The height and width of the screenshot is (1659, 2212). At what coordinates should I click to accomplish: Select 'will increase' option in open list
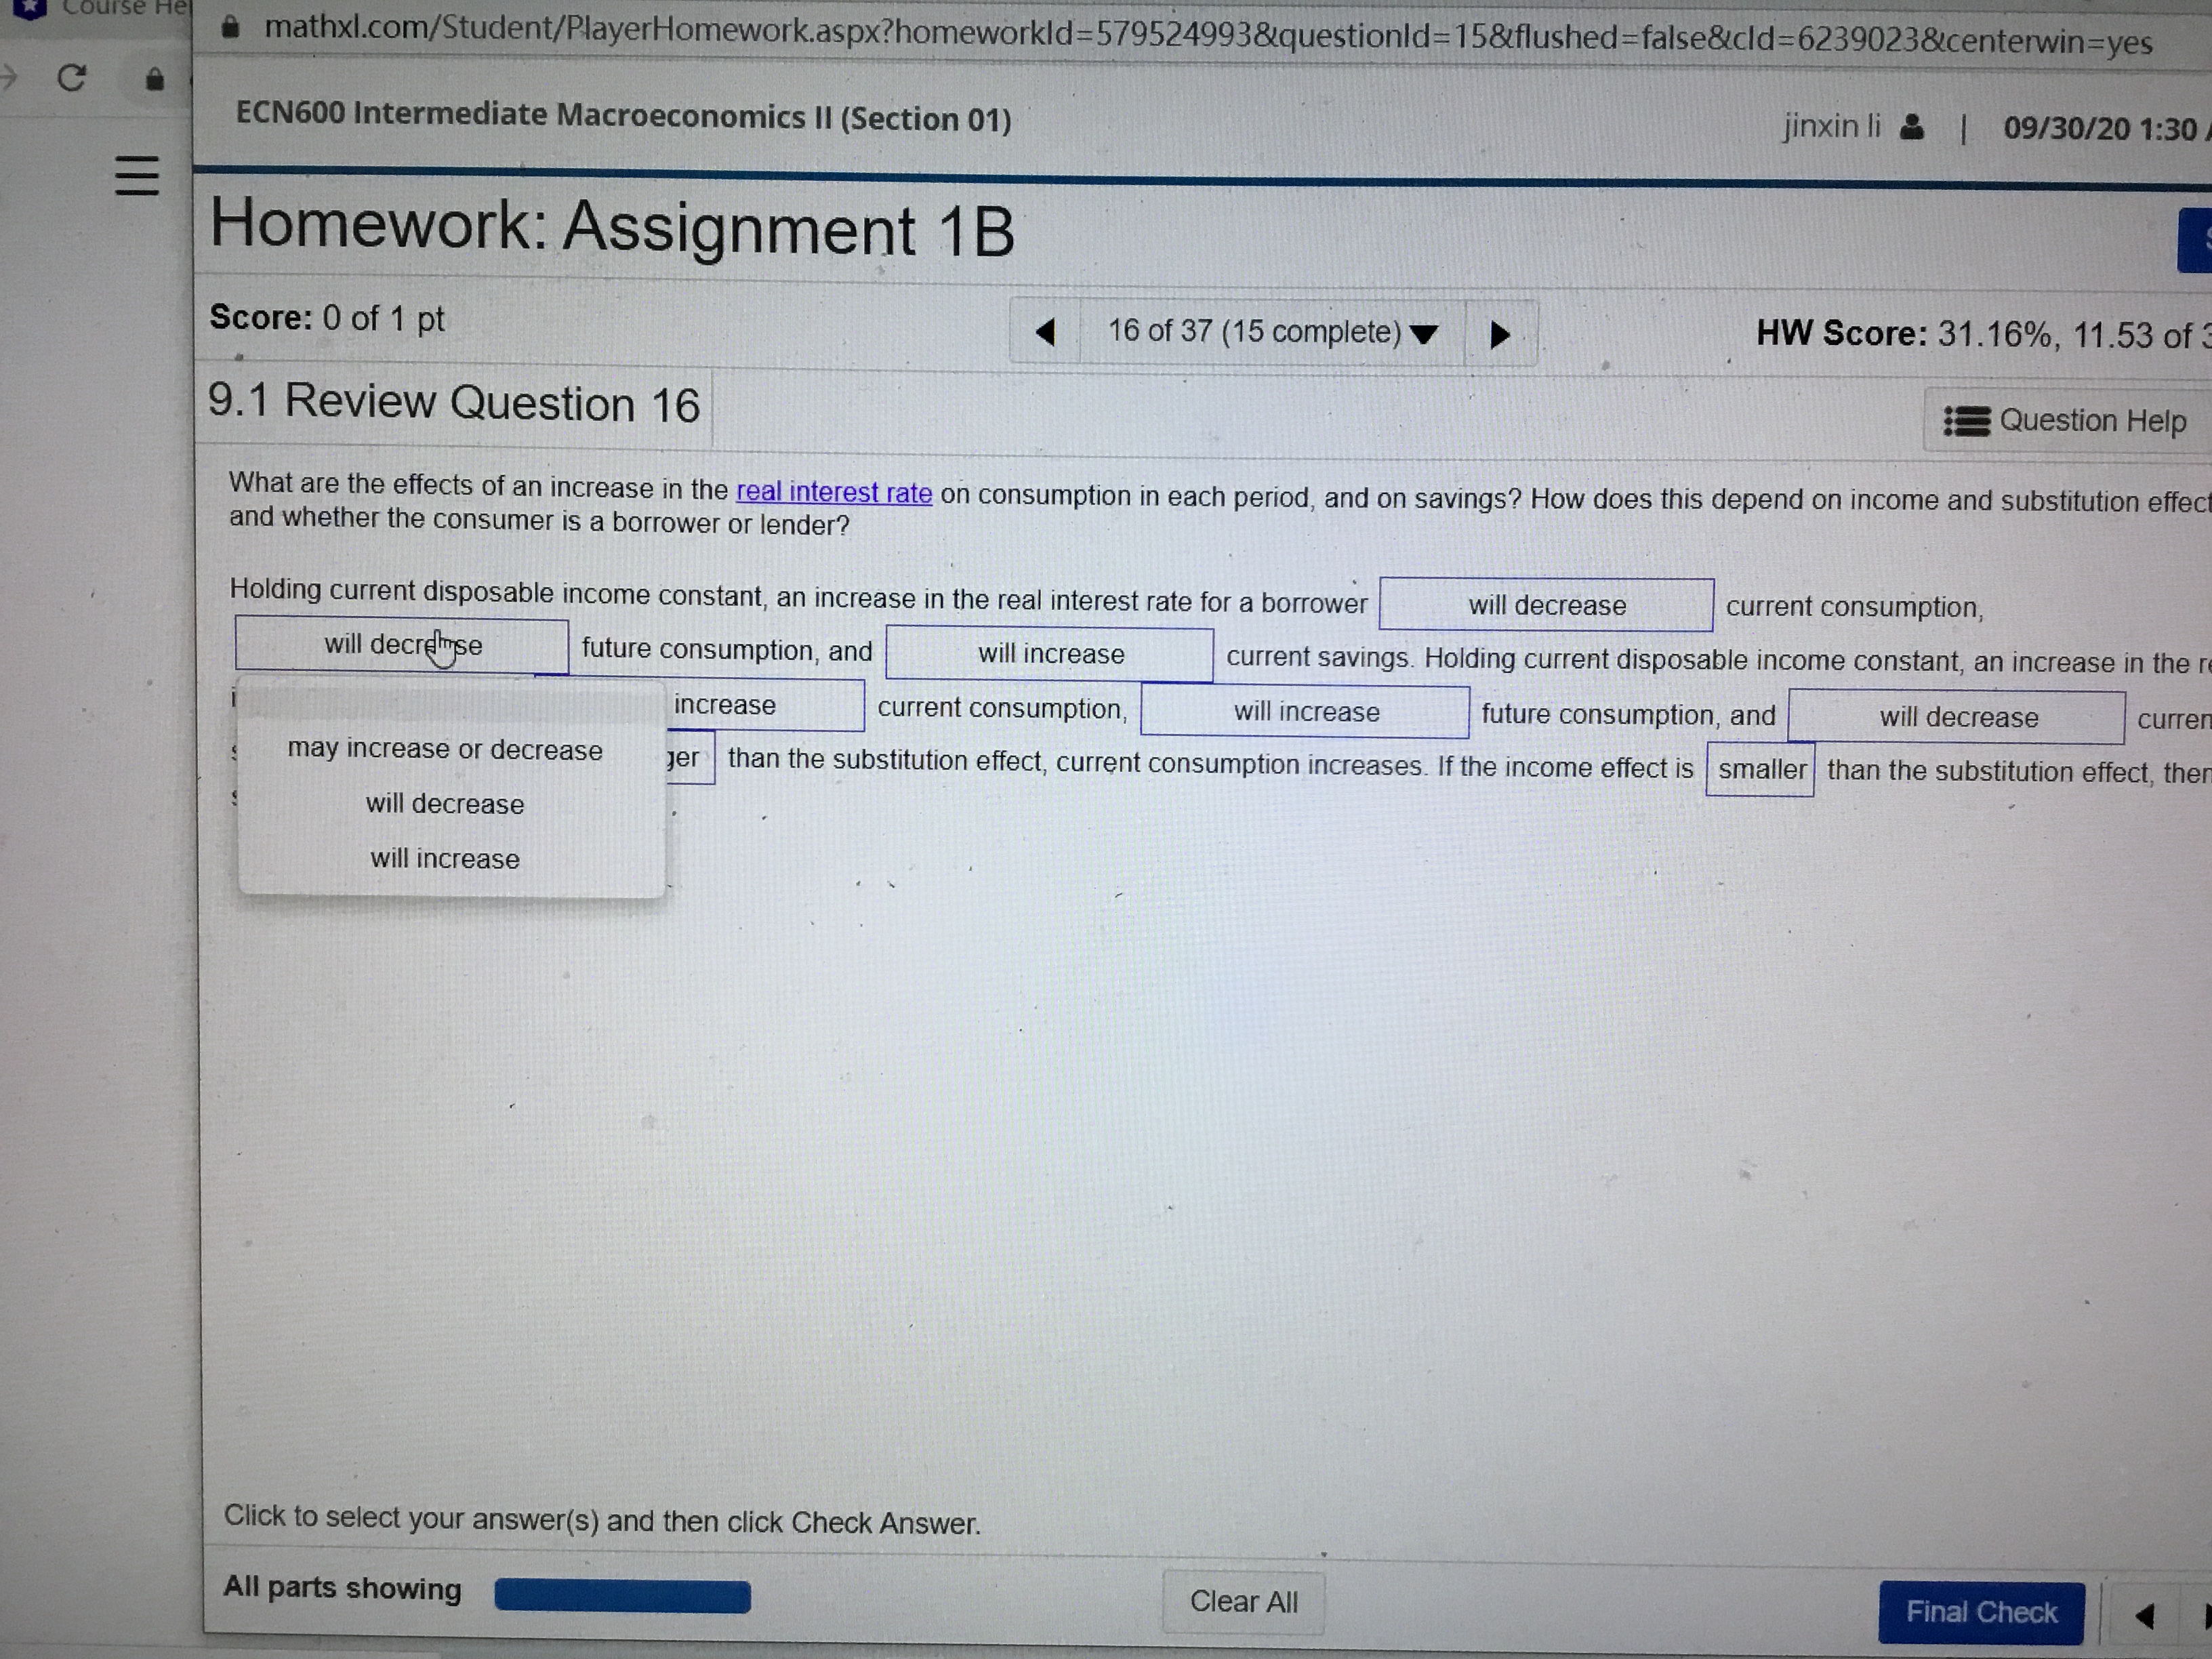coord(445,859)
